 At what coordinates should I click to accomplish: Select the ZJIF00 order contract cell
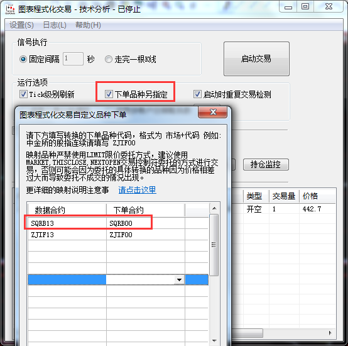click(x=145, y=235)
